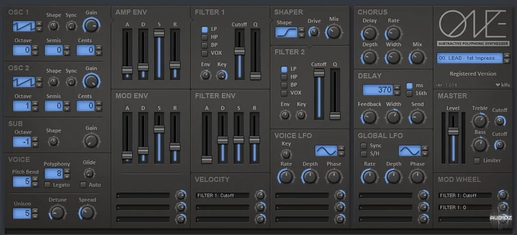Screen dimensions: 517x235
Task: Click the SUB Gain knob
Action: 91,141
